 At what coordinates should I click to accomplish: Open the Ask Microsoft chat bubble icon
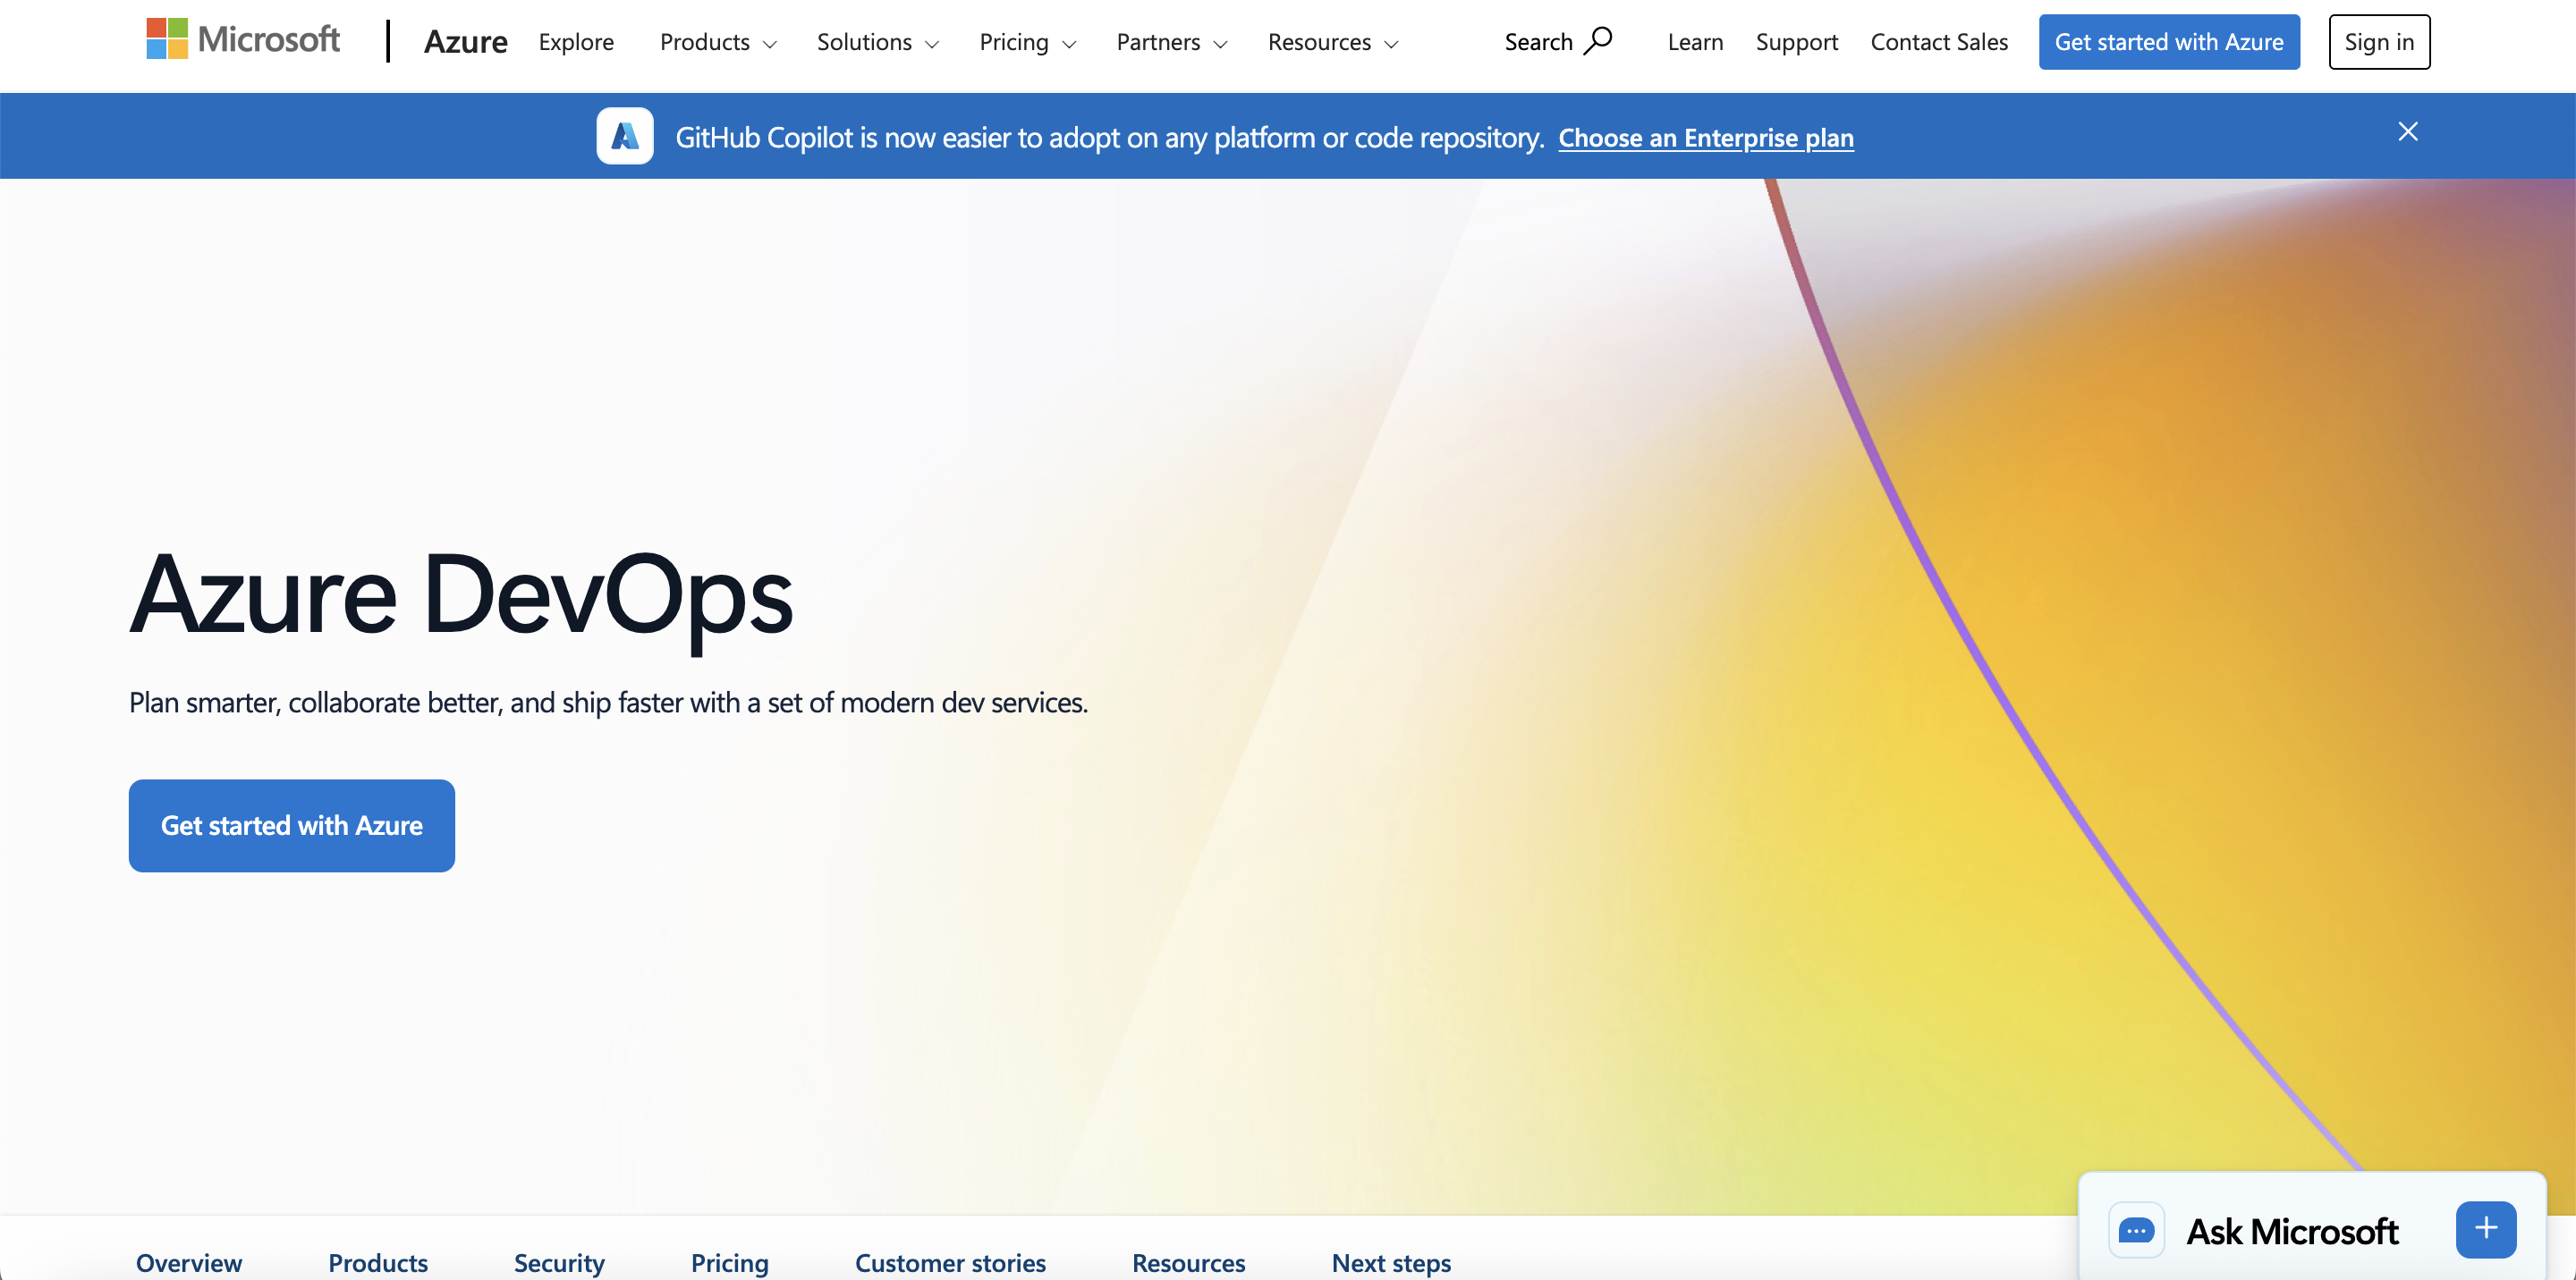(2136, 1230)
